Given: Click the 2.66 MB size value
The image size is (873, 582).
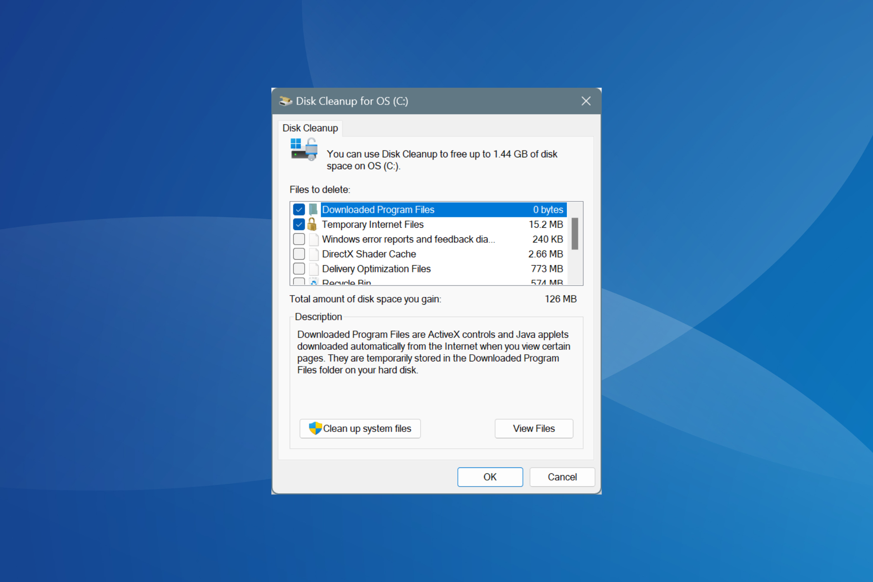Looking at the screenshot, I should (546, 254).
